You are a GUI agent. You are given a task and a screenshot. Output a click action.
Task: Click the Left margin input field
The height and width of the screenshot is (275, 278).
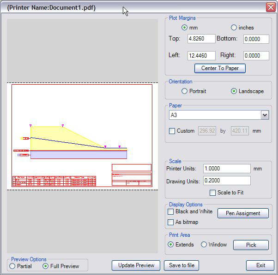[201, 56]
